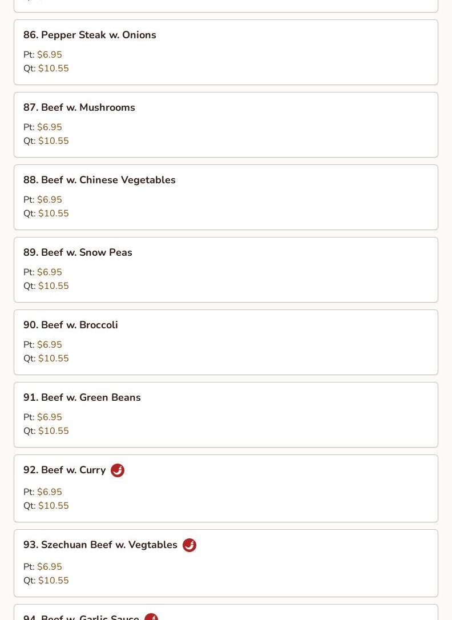This screenshot has height=620, width=452.
Task: Click spicy icon next to Szechuan Beef w. Vegtables
Action: click(x=189, y=545)
